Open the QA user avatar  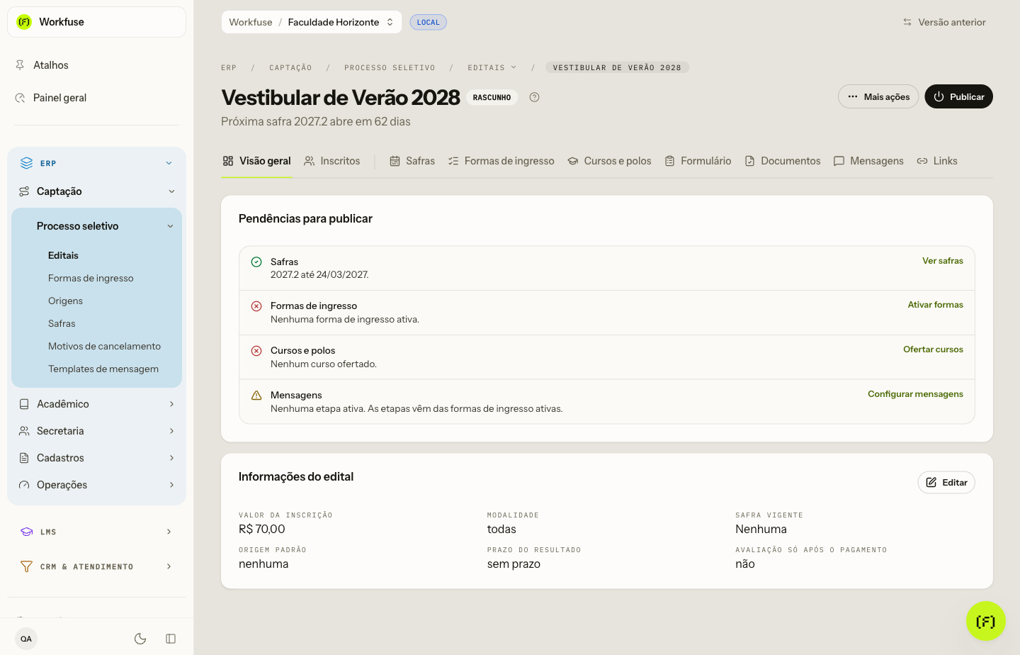[x=26, y=639]
